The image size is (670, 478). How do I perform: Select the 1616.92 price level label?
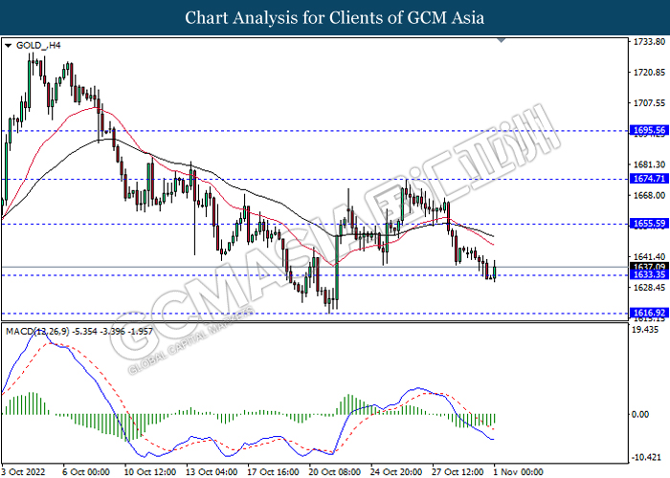[x=650, y=313]
